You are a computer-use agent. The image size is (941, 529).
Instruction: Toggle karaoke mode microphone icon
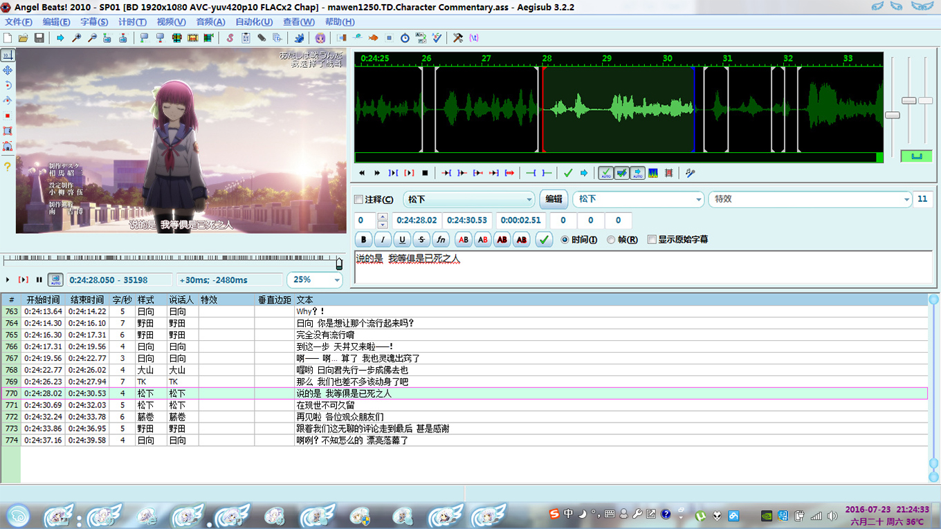point(690,173)
